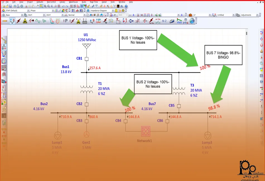Open the Arc Flash analysis mode

click(x=25, y=21)
